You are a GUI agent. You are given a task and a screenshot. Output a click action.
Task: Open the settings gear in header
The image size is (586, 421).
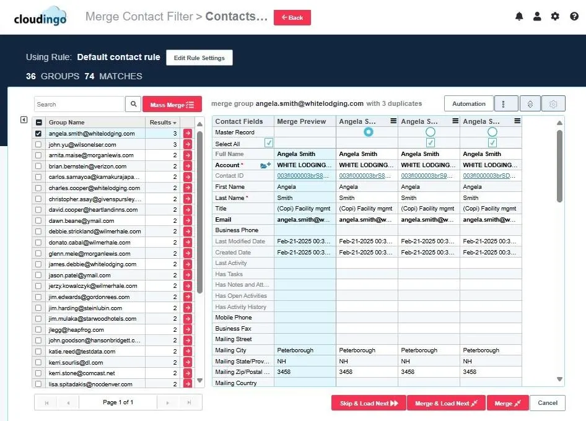(555, 17)
